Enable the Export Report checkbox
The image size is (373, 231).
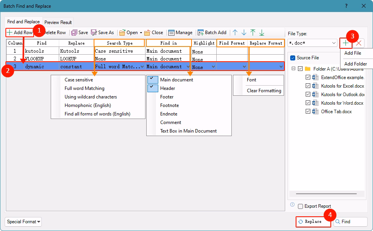[x=300, y=206]
